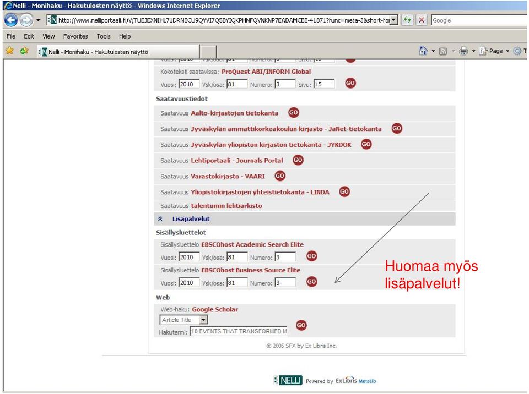Click the Stop loading X icon
Image resolution: width=529 pixels, height=394 pixels.
(x=422, y=20)
